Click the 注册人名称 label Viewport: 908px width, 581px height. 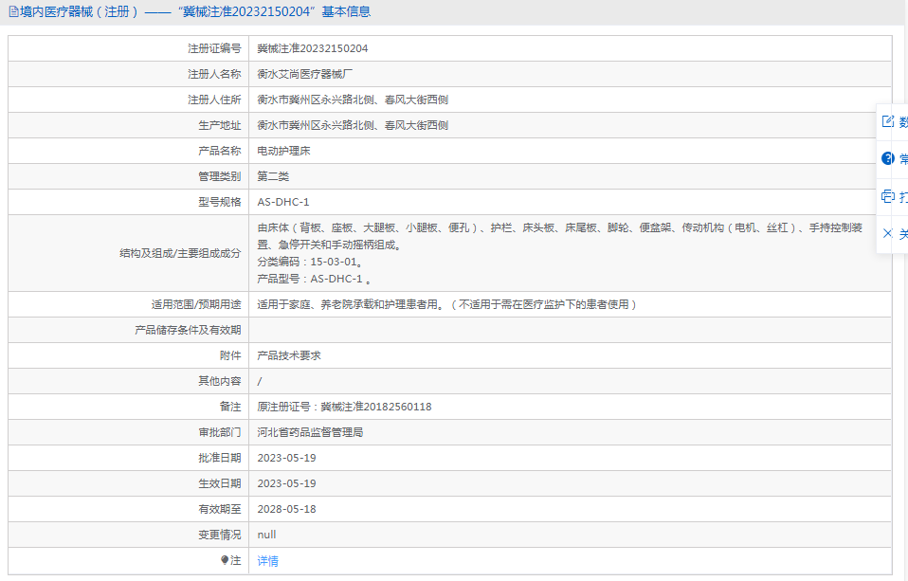pos(214,74)
